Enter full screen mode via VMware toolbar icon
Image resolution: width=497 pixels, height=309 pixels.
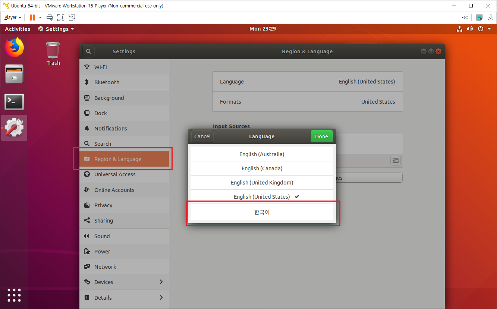coord(61,18)
